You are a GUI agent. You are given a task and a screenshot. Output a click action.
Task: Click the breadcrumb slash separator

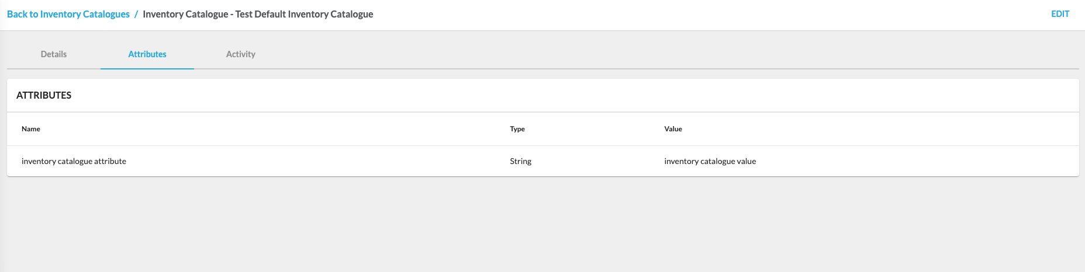click(136, 14)
